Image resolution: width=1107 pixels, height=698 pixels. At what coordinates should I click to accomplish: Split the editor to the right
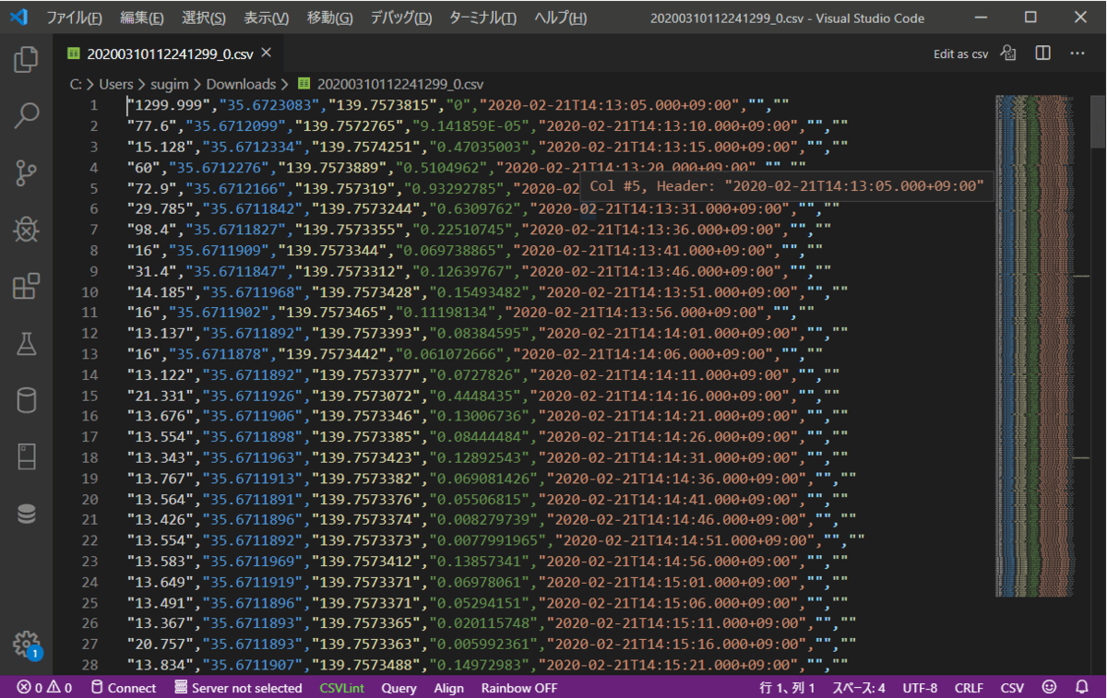tap(1043, 53)
